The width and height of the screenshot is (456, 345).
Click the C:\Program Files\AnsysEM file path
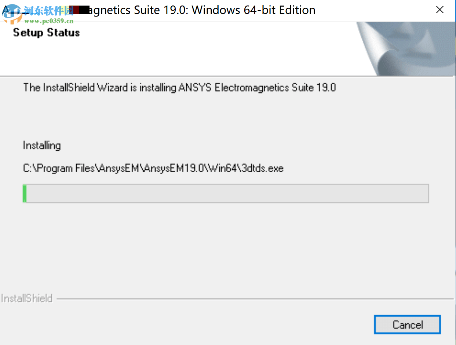[153, 168]
